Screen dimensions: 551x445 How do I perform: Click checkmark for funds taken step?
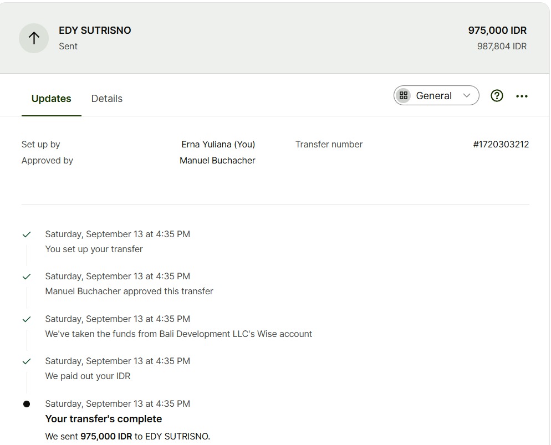(x=27, y=319)
